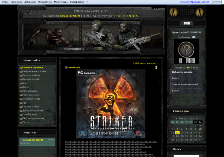Open Информация о сайте

[x=34, y=71]
